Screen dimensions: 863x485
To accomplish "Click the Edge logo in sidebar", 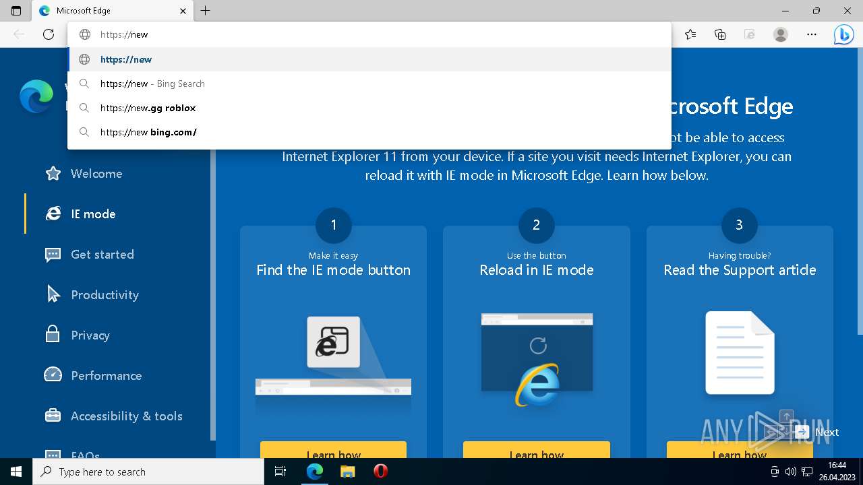I will (x=36, y=96).
